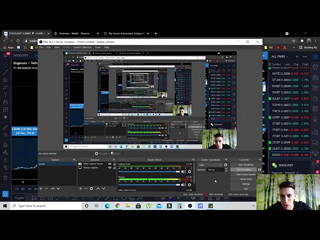Click the Start Streaming button

(245, 164)
